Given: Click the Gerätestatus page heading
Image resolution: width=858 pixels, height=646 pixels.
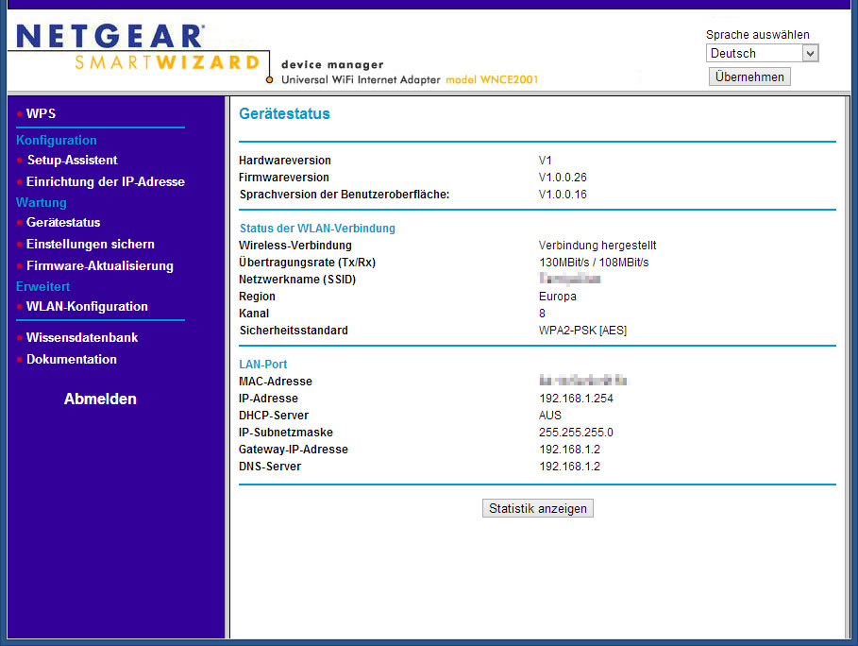Looking at the screenshot, I should 284,114.
